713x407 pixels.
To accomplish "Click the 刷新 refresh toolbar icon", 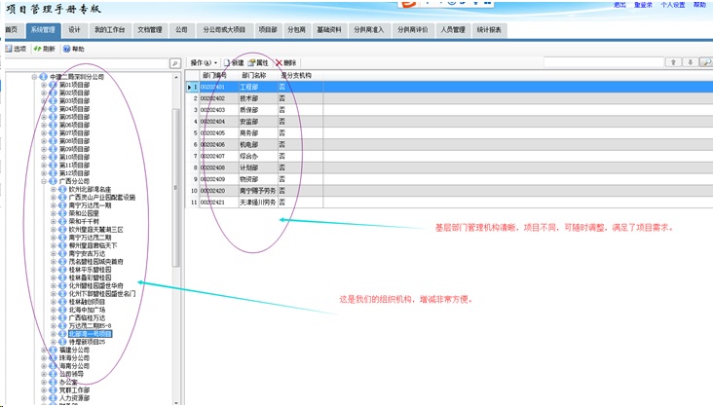I will tap(43, 48).
